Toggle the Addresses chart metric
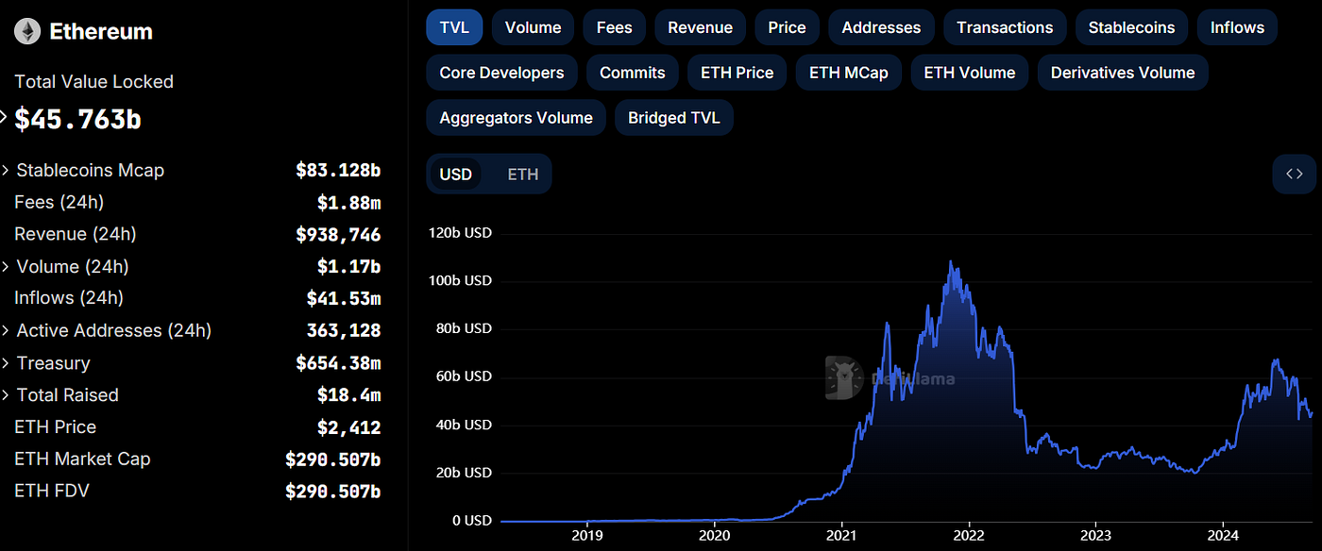Screen dimensions: 1322x551 tap(881, 27)
